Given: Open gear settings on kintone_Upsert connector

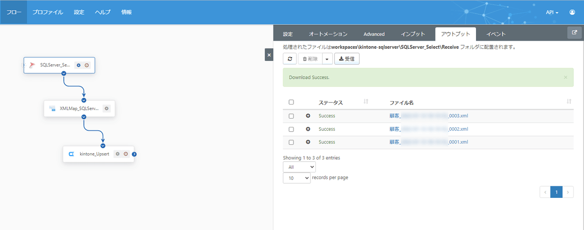Looking at the screenshot, I should [117, 154].
